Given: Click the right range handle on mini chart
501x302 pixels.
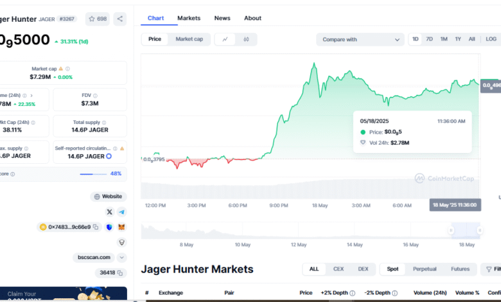Looking at the screenshot, I should 480,230.
